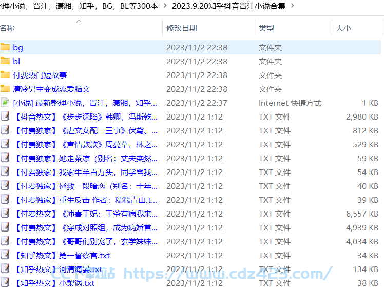
Task: Expand breadcrumb chevron after 知乎抖音晋江小说合集
Action: [x=292, y=6]
